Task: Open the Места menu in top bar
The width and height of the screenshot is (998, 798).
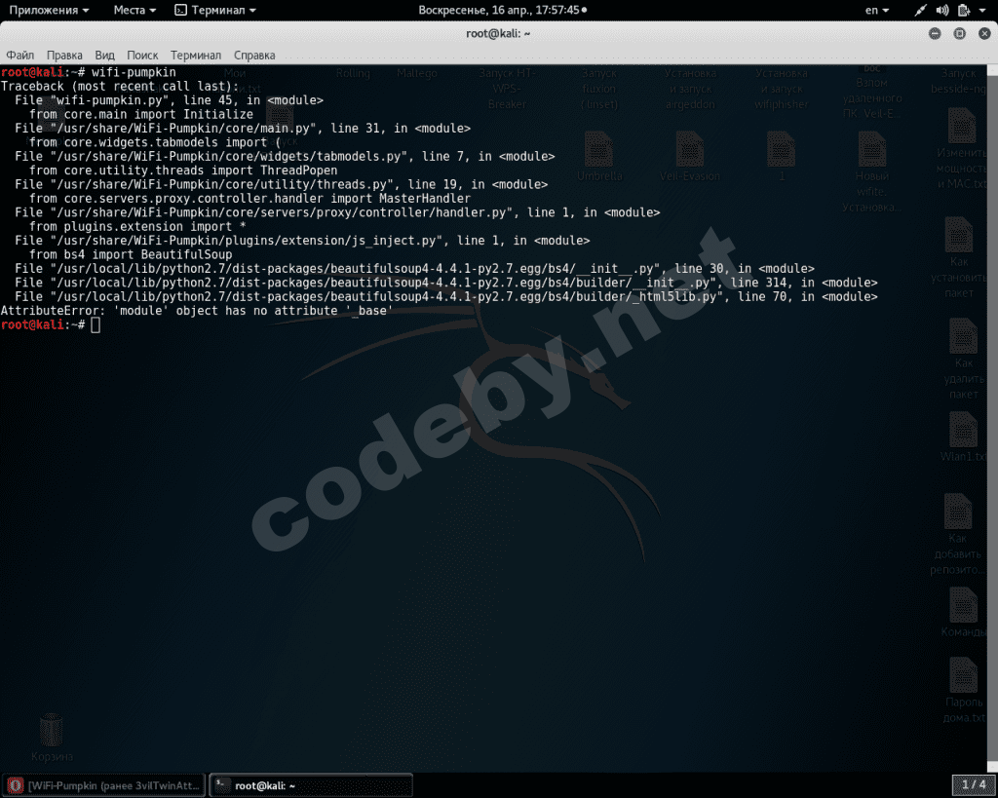Action: pos(134,10)
